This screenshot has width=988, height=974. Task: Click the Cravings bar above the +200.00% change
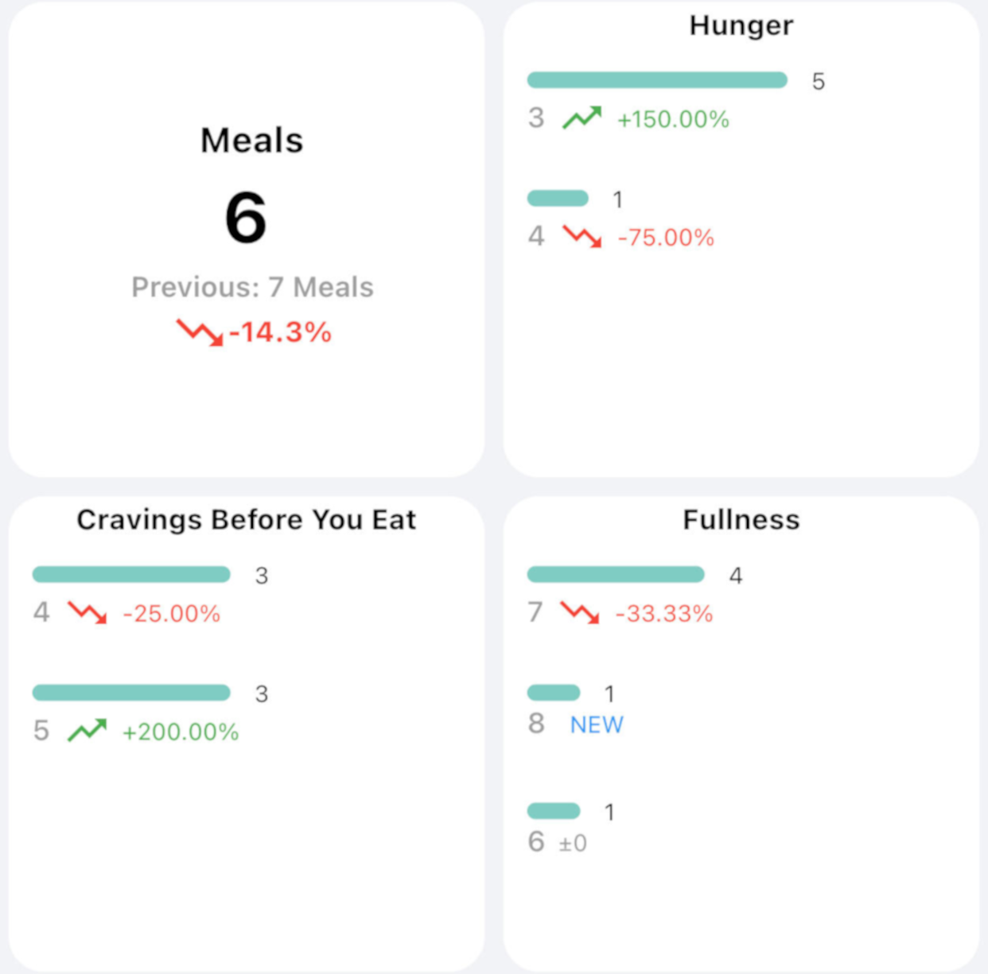[x=131, y=693]
